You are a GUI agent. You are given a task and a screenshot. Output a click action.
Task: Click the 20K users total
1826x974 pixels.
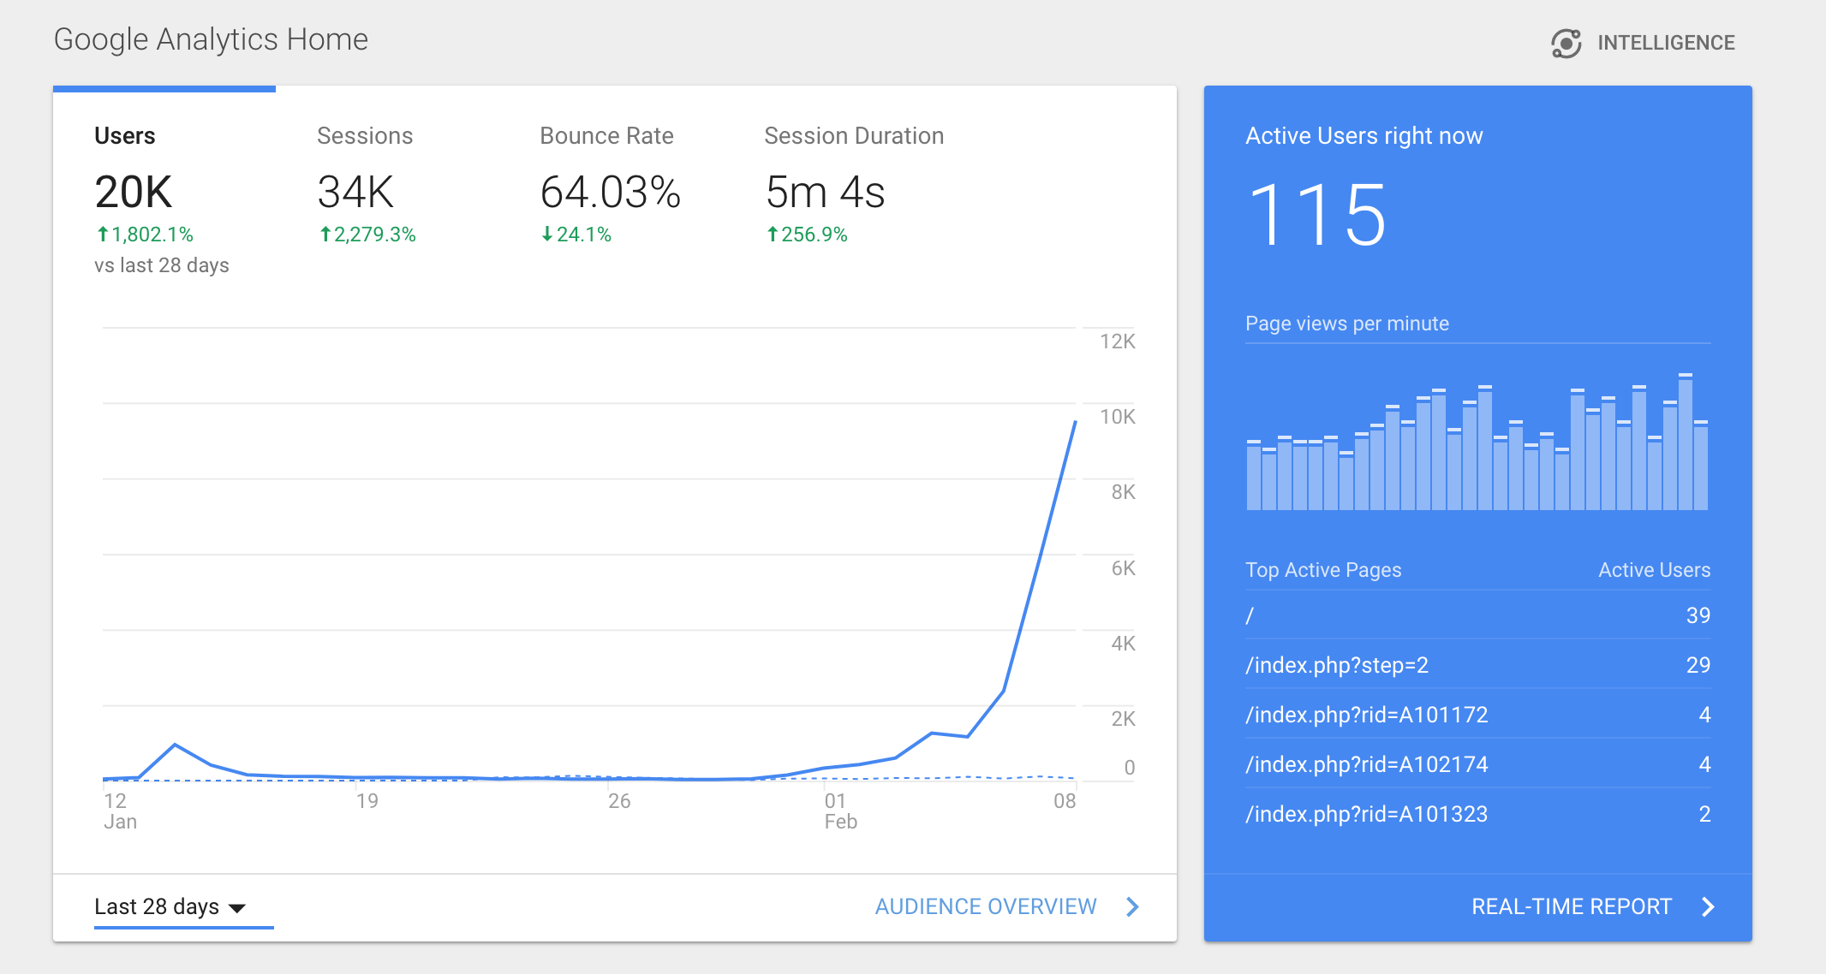[x=134, y=192]
